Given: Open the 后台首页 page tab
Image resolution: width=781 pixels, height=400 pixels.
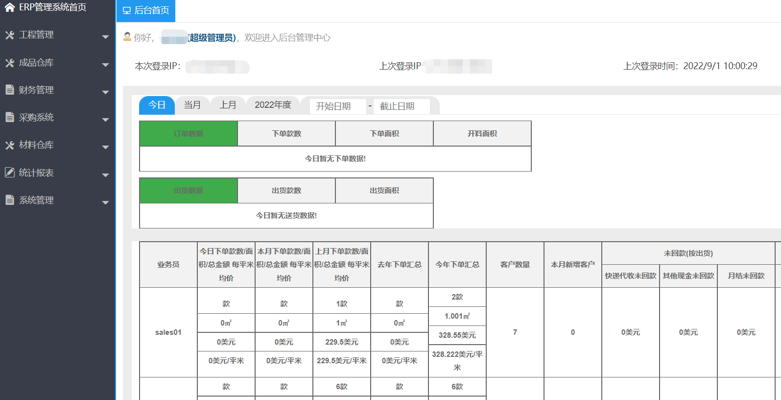Looking at the screenshot, I should [146, 11].
